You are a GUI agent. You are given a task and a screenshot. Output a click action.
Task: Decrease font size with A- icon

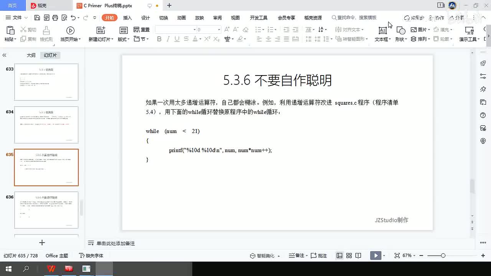pyautogui.click(x=236, y=30)
